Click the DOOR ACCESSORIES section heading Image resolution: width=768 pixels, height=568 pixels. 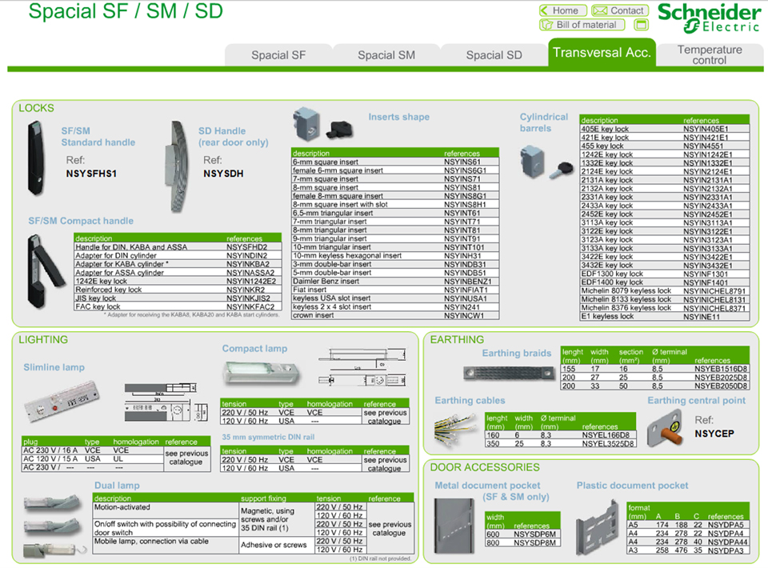tap(485, 468)
